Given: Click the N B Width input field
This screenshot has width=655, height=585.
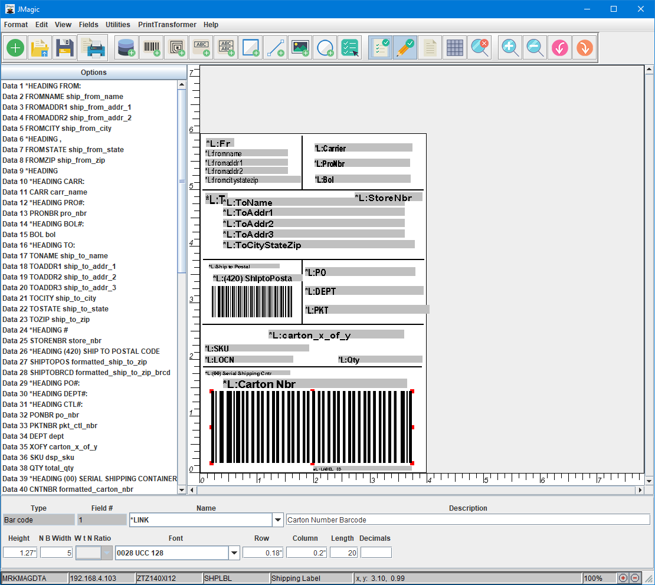Looking at the screenshot, I should click(57, 553).
